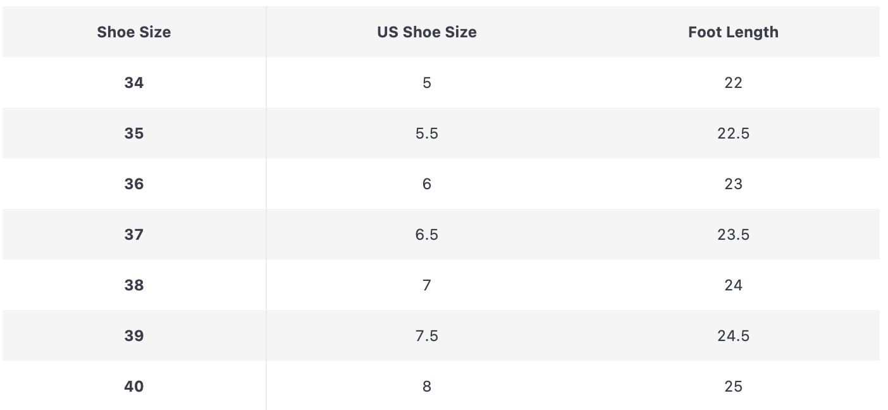Click the US Shoe Size column header
The height and width of the screenshot is (410, 888).
[427, 32]
